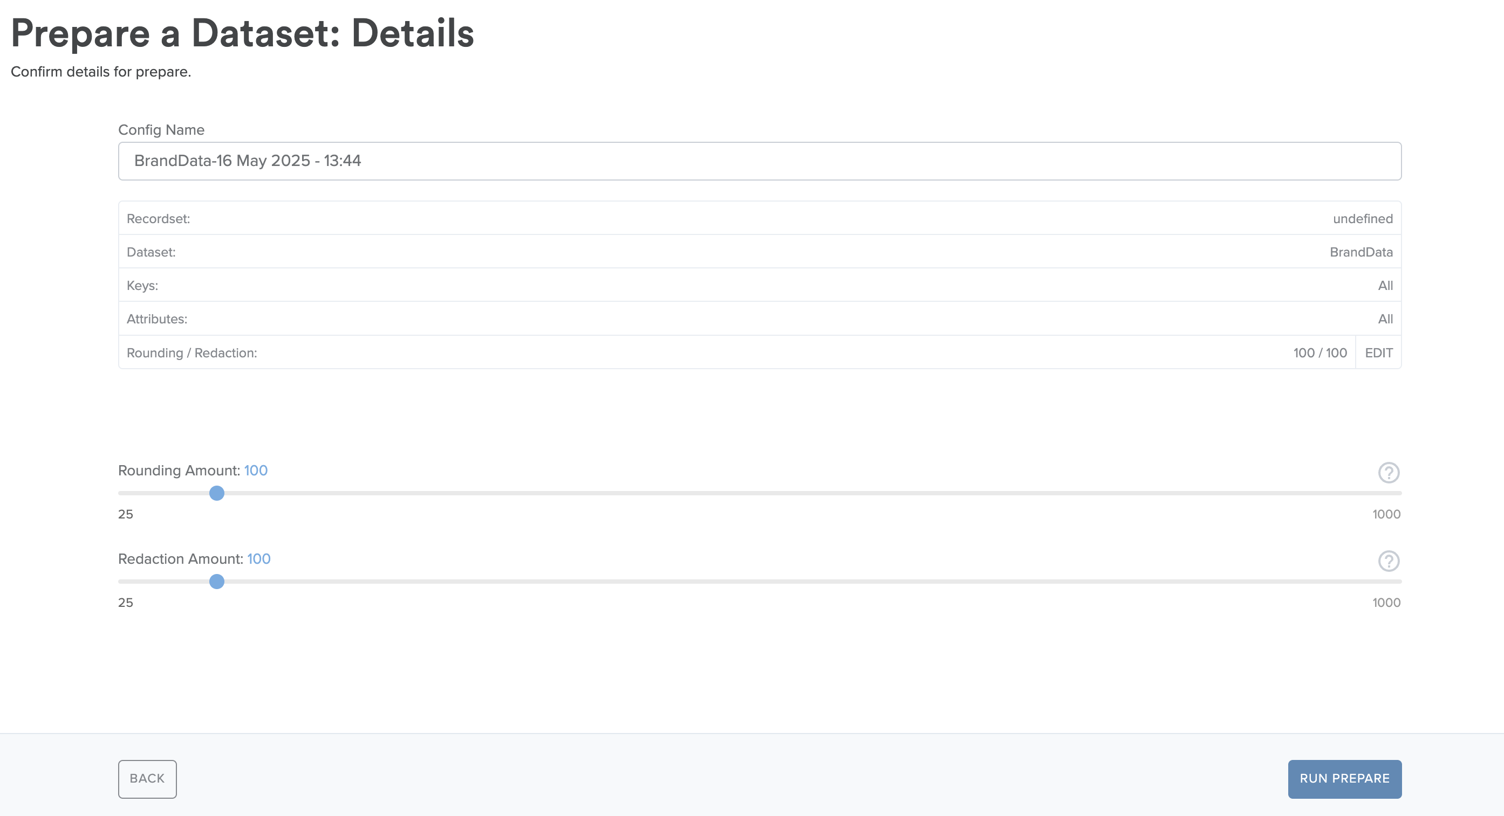This screenshot has height=816, width=1504.
Task: Click the Redaction Amount slider track midpoint
Action: (x=760, y=582)
